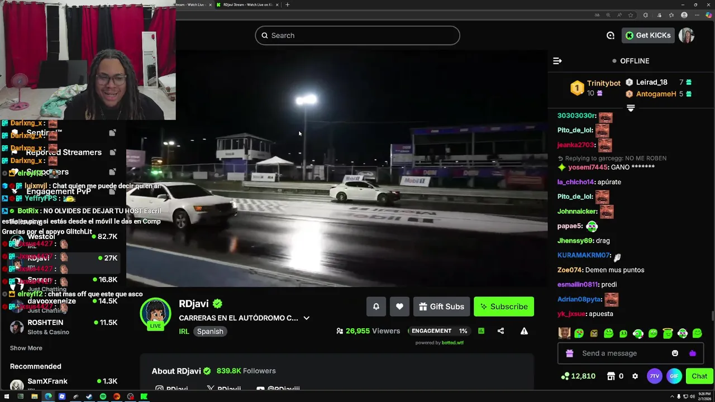715x402 pixels.
Task: Click the Get KICKs button
Action: 648,35
